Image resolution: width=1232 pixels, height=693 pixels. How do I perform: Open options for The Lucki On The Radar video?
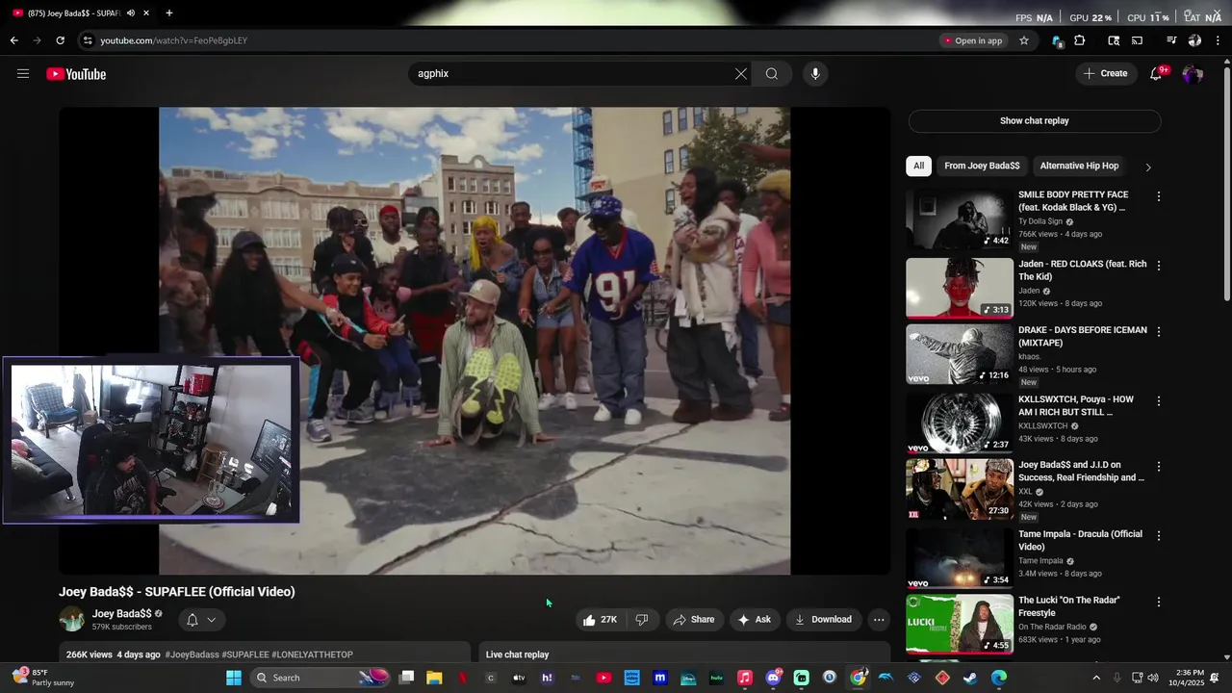click(x=1158, y=603)
